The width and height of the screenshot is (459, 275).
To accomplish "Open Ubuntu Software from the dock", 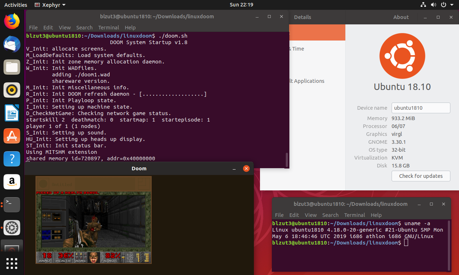I will pos(12,136).
